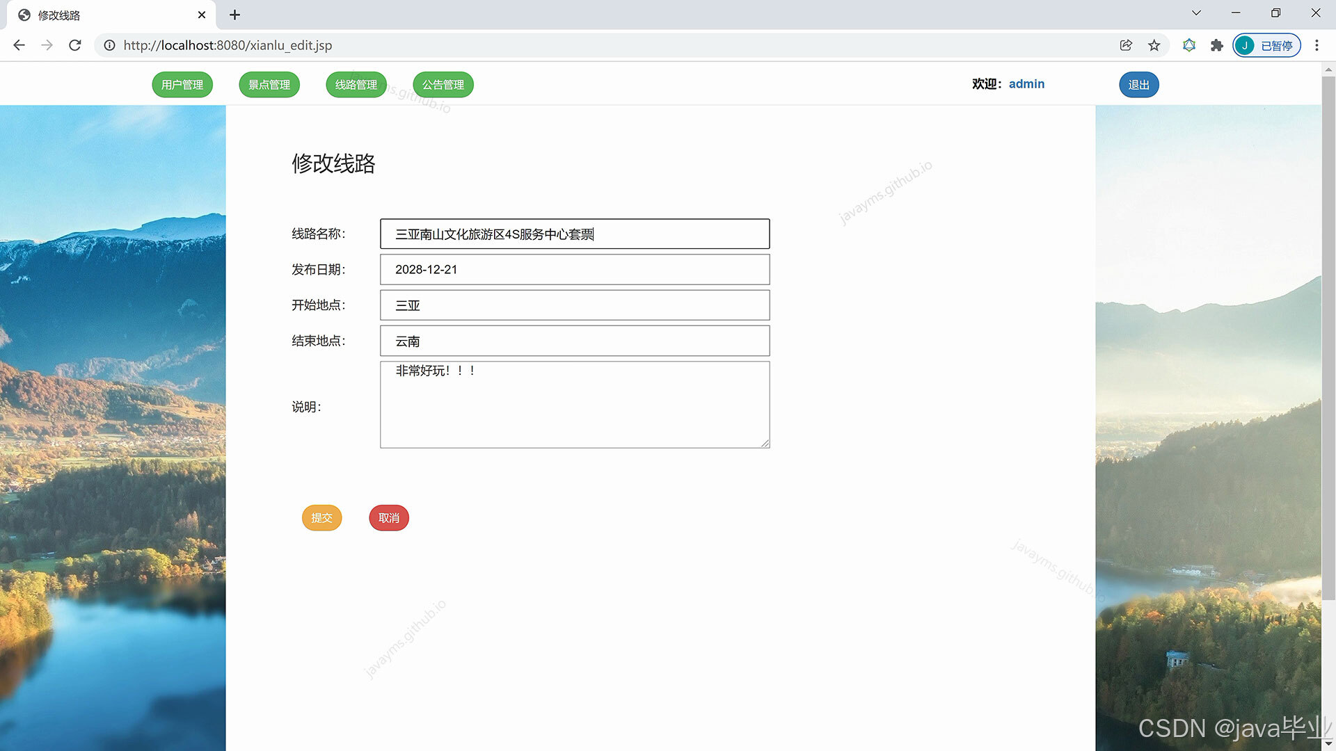The width and height of the screenshot is (1336, 751).
Task: Submit the form with 提交
Action: coord(321,518)
